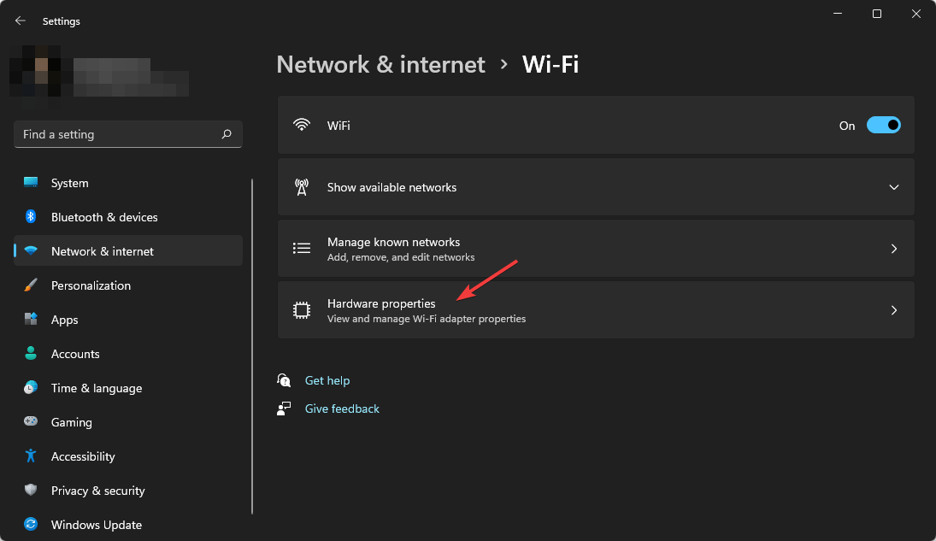Select the Wi-Fi icon next to WiFi toggle
The width and height of the screenshot is (936, 541).
(x=302, y=125)
